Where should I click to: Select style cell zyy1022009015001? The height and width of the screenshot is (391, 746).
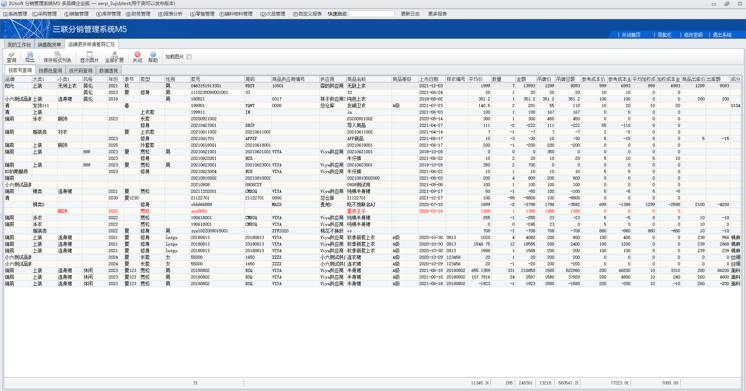click(x=217, y=231)
